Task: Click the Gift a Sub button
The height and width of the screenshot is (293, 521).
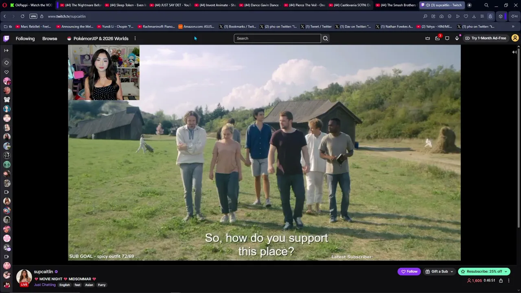Action: (439, 271)
